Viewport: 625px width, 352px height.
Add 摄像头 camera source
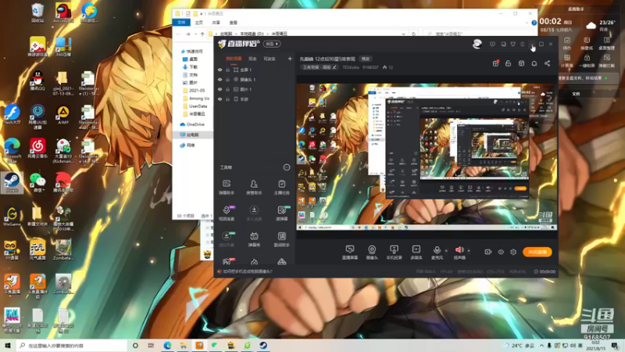click(x=372, y=252)
